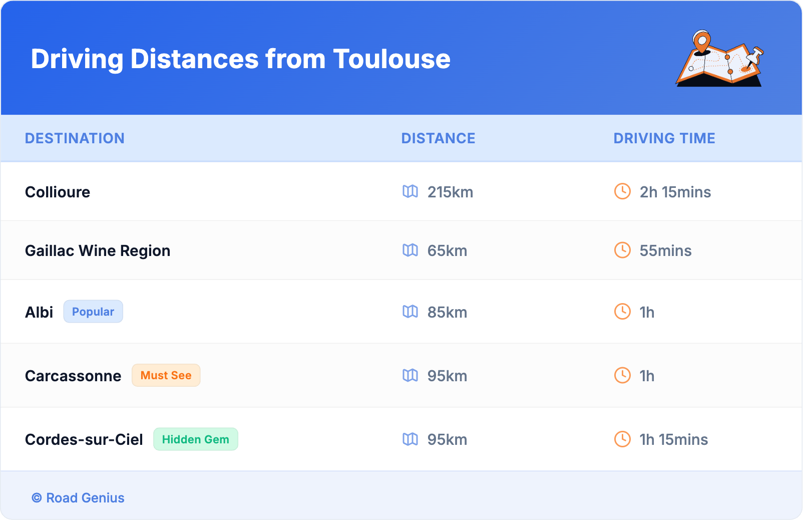The height and width of the screenshot is (520, 803).
Task: Select the Collioure destination name
Action: pos(58,192)
